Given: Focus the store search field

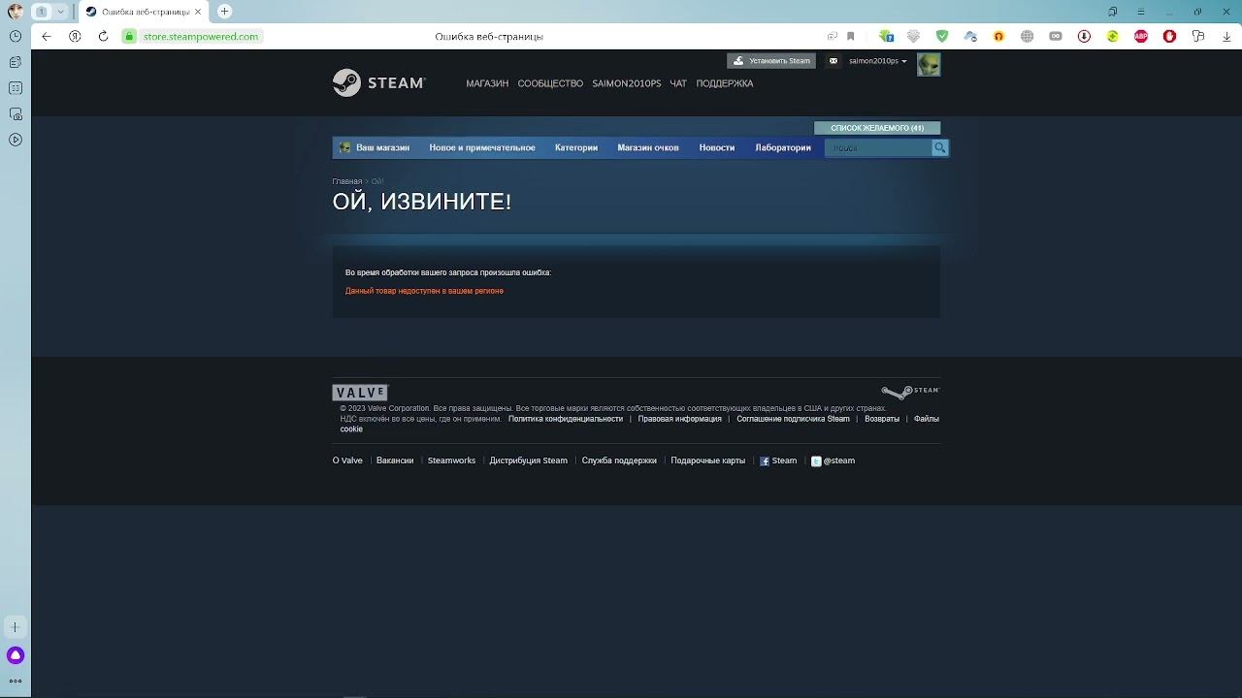Looking at the screenshot, I should [878, 147].
